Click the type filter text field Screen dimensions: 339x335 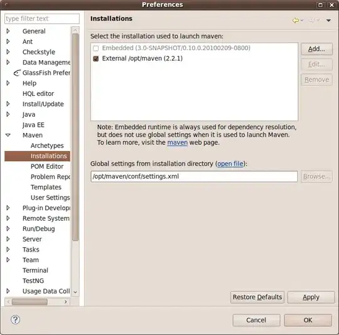tap(42, 19)
